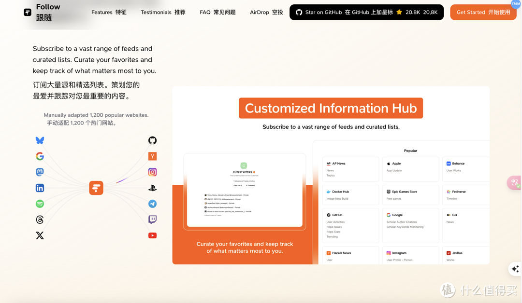Click the Star on GitHub button
This screenshot has width=522, height=303.
366,12
